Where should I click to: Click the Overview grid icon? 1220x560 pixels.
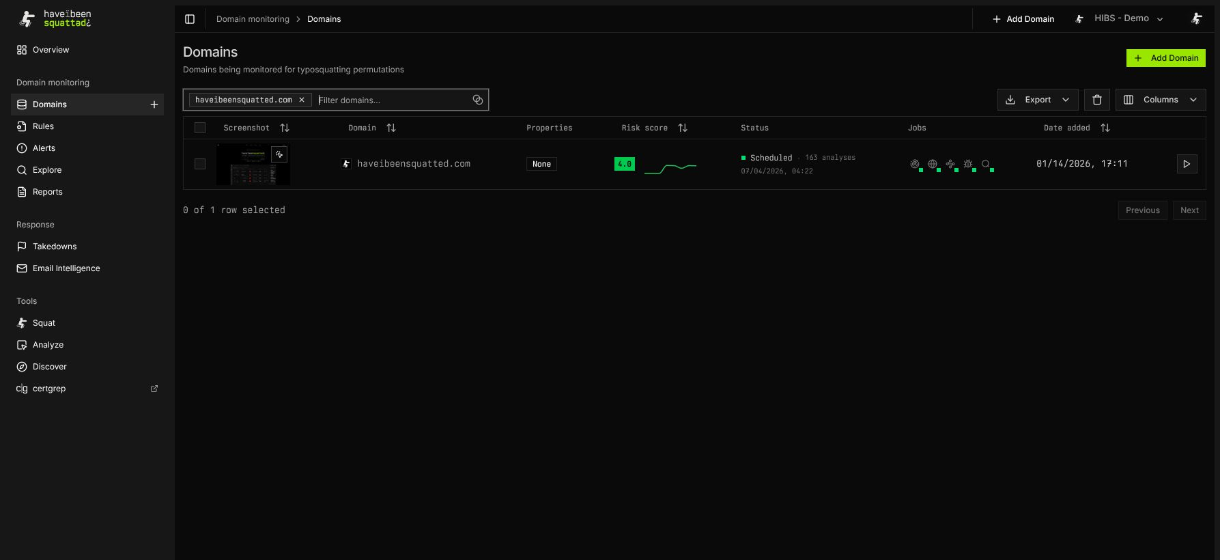click(x=22, y=50)
